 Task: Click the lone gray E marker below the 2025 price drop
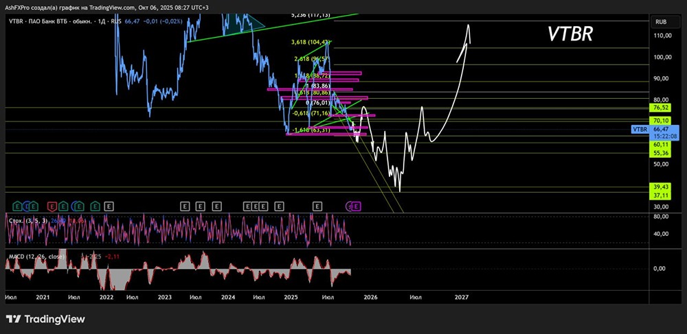[x=317, y=206]
